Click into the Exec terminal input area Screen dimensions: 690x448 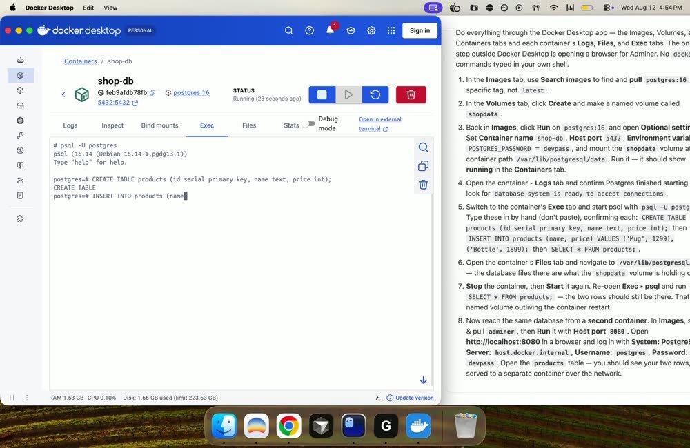point(233,264)
